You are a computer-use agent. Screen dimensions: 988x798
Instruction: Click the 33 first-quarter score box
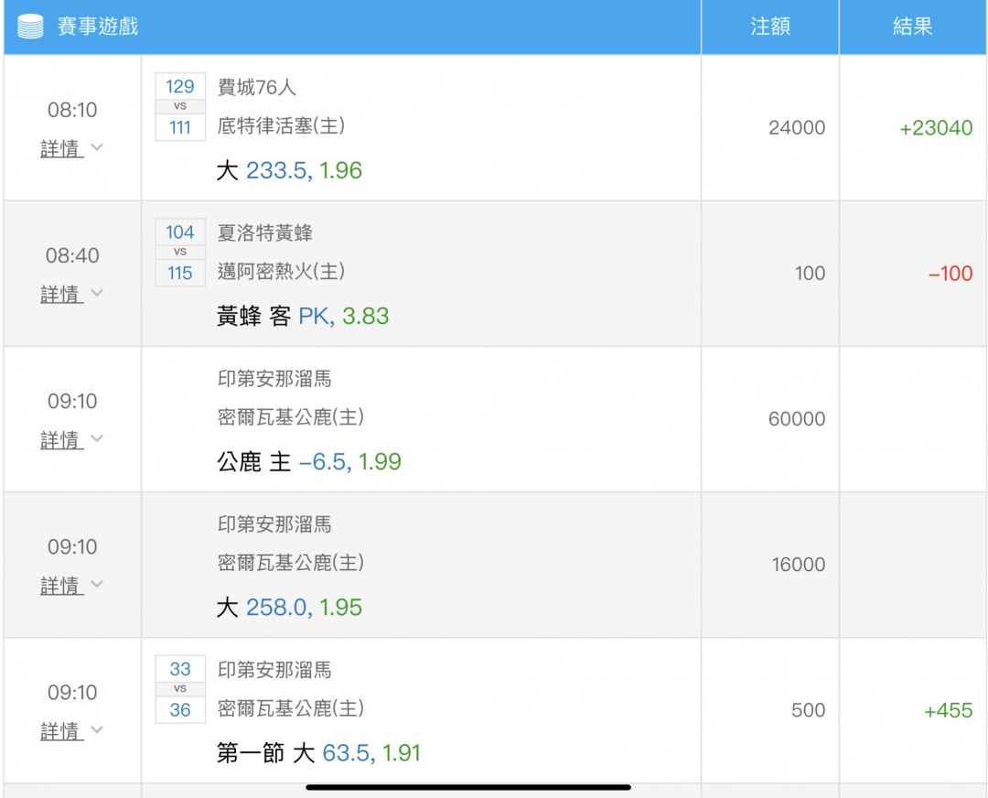coord(180,669)
